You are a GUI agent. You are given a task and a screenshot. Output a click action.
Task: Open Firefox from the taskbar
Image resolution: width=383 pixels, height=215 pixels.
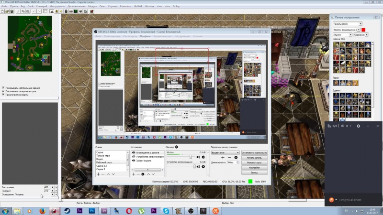click(x=42, y=211)
